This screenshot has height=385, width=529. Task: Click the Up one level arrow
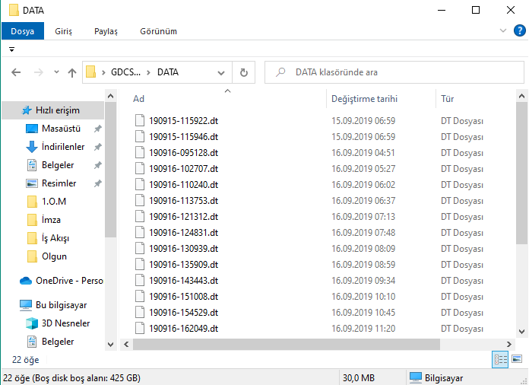[72, 73]
